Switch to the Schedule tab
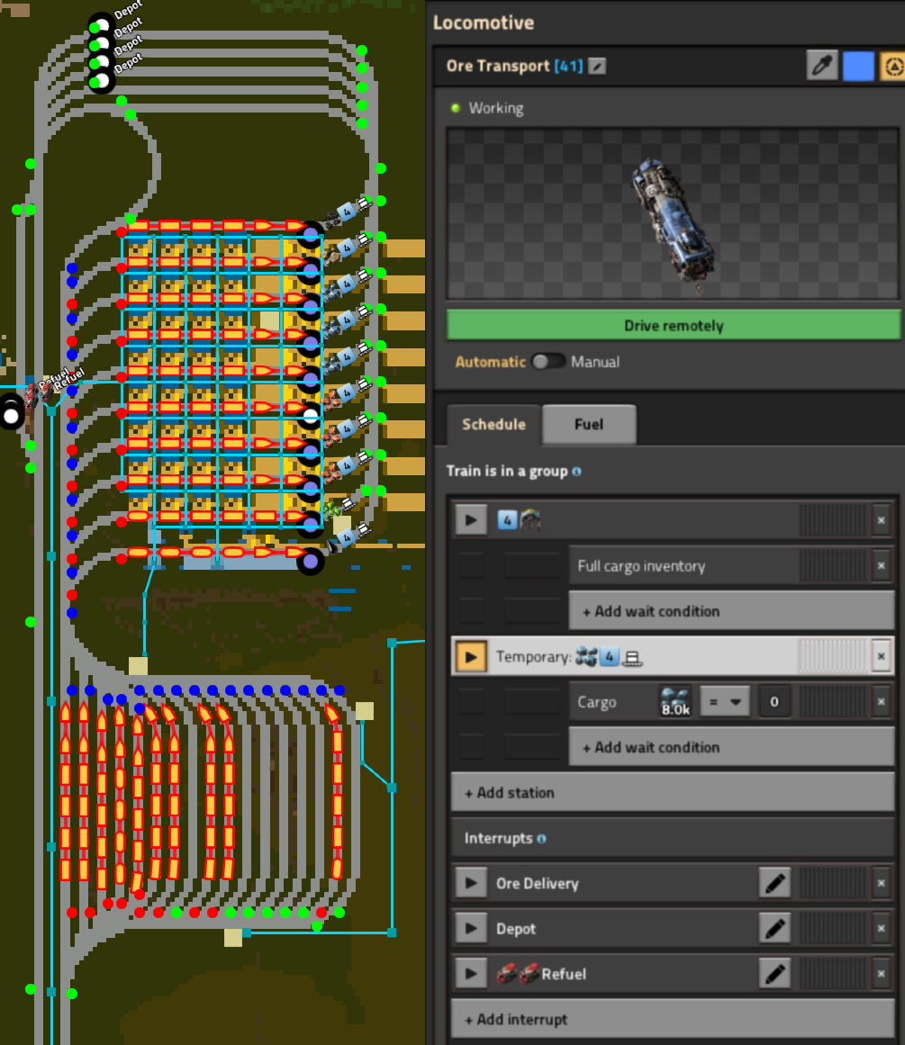 point(493,424)
